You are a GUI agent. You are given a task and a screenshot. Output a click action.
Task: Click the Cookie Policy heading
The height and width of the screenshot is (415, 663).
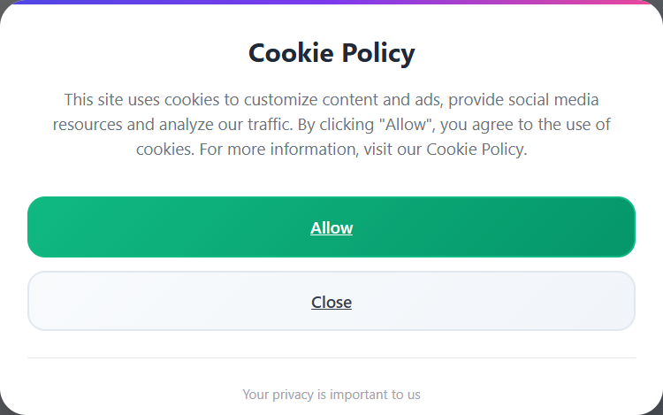331,53
